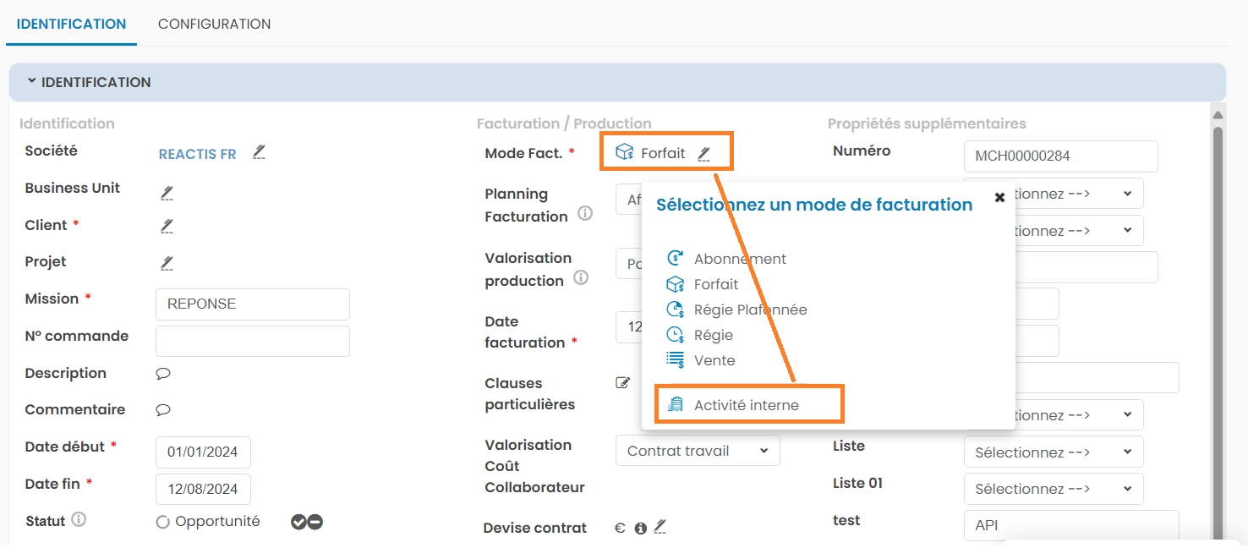Click the minus status icon beside Opportunité
Image resolution: width=1248 pixels, height=548 pixels.
(315, 522)
